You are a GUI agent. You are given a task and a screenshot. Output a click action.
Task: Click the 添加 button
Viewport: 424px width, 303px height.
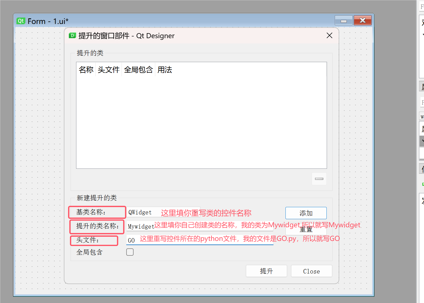point(306,213)
